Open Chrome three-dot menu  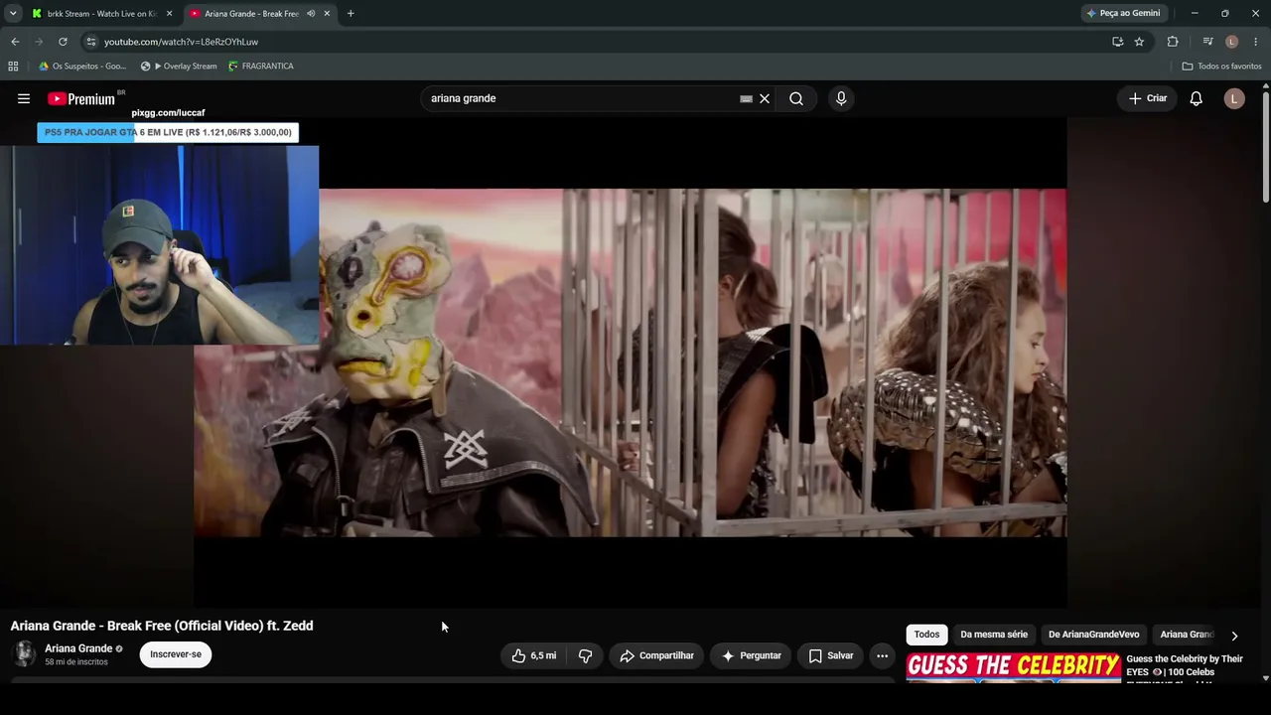coord(1256,42)
